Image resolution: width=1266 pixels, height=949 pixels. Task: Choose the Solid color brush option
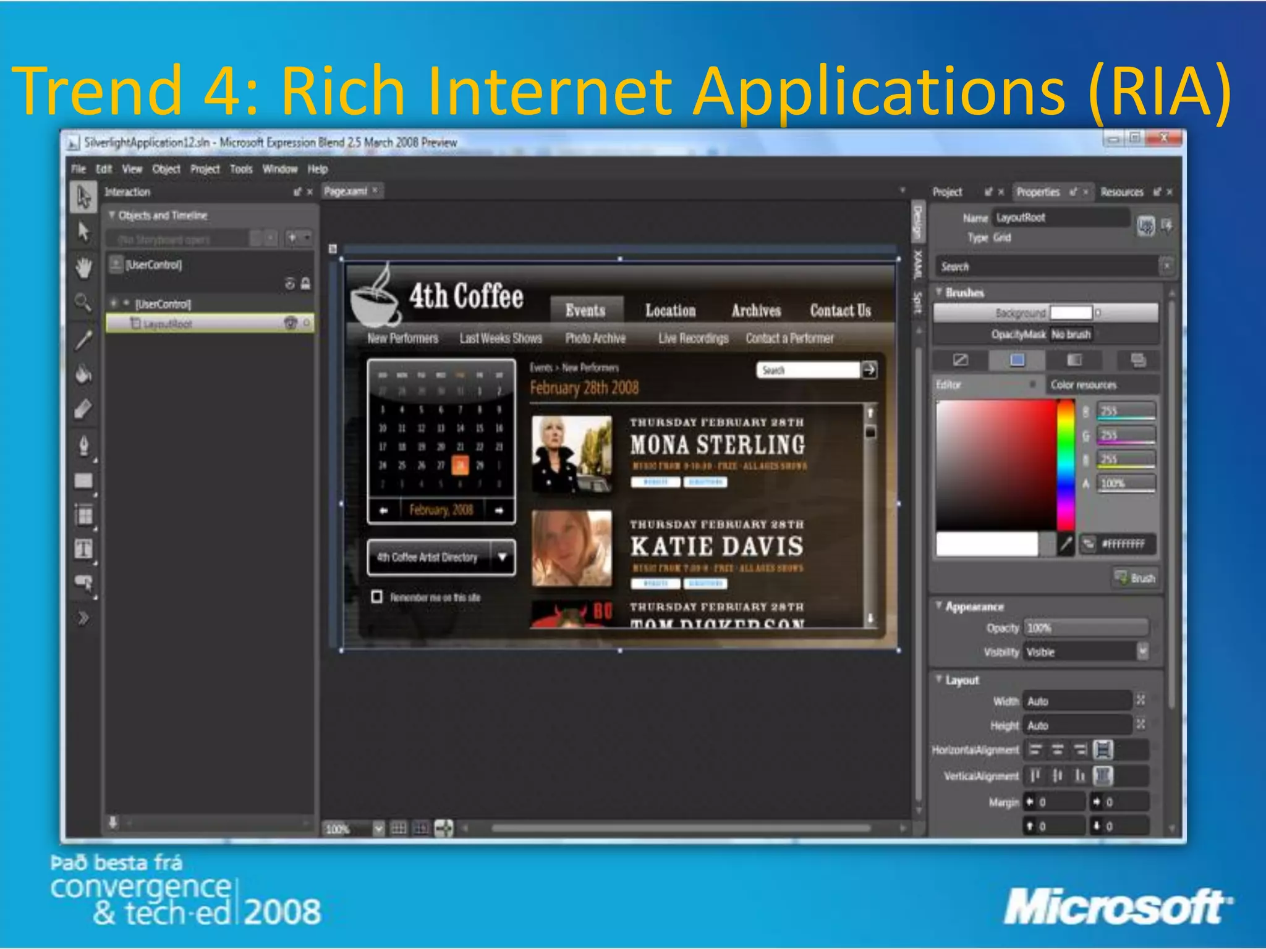click(x=1017, y=360)
